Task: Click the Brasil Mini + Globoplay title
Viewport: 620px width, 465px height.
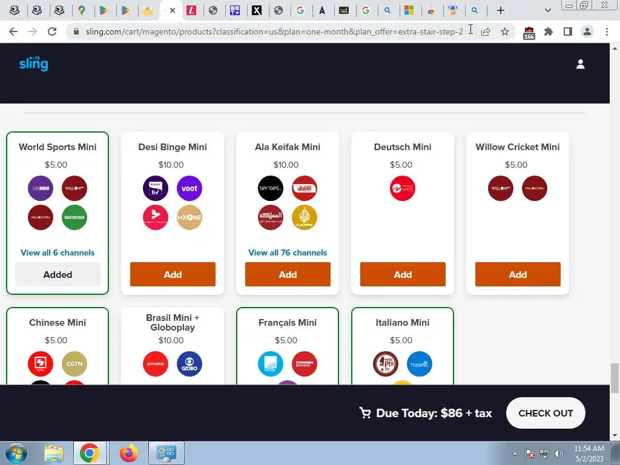Action: pos(173,323)
